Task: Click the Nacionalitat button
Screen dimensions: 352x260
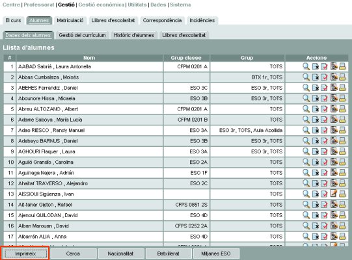Action: click(x=120, y=253)
